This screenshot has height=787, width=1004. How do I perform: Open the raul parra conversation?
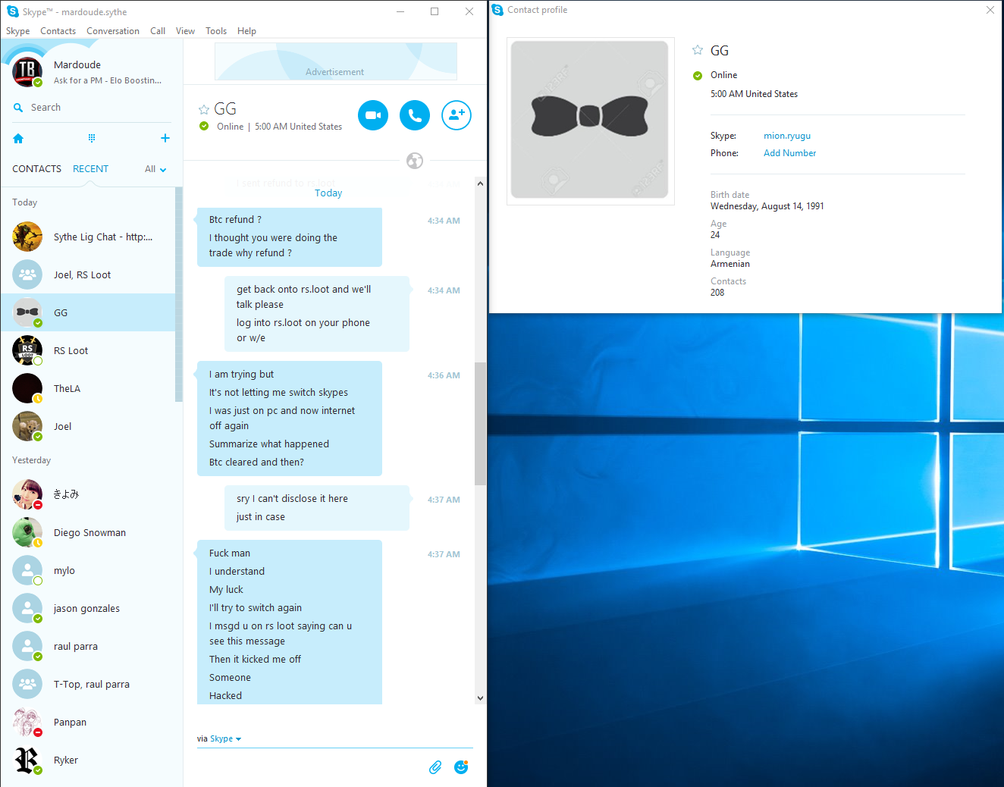click(88, 646)
